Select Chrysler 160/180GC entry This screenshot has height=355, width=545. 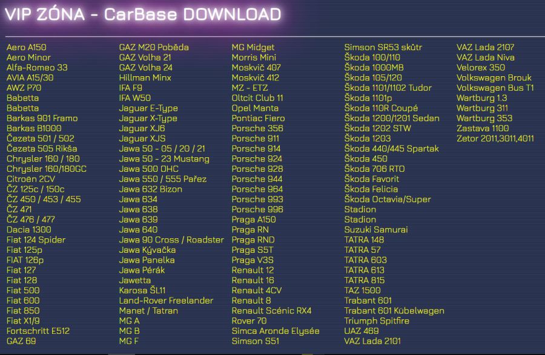pos(47,169)
